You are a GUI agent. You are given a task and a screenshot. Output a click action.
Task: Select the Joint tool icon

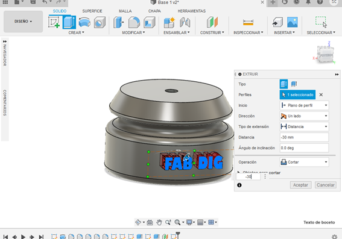click(185, 22)
